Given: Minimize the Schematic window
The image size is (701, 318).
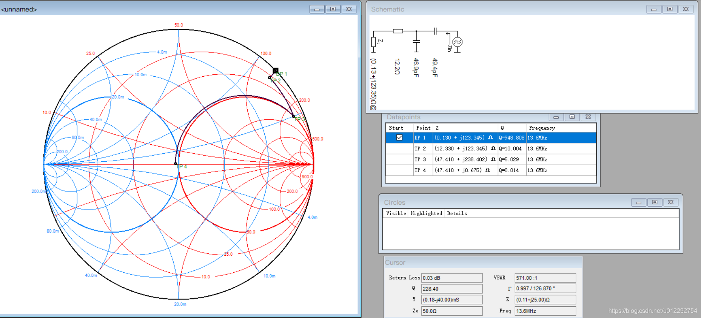Looking at the screenshot, I should click(x=654, y=9).
